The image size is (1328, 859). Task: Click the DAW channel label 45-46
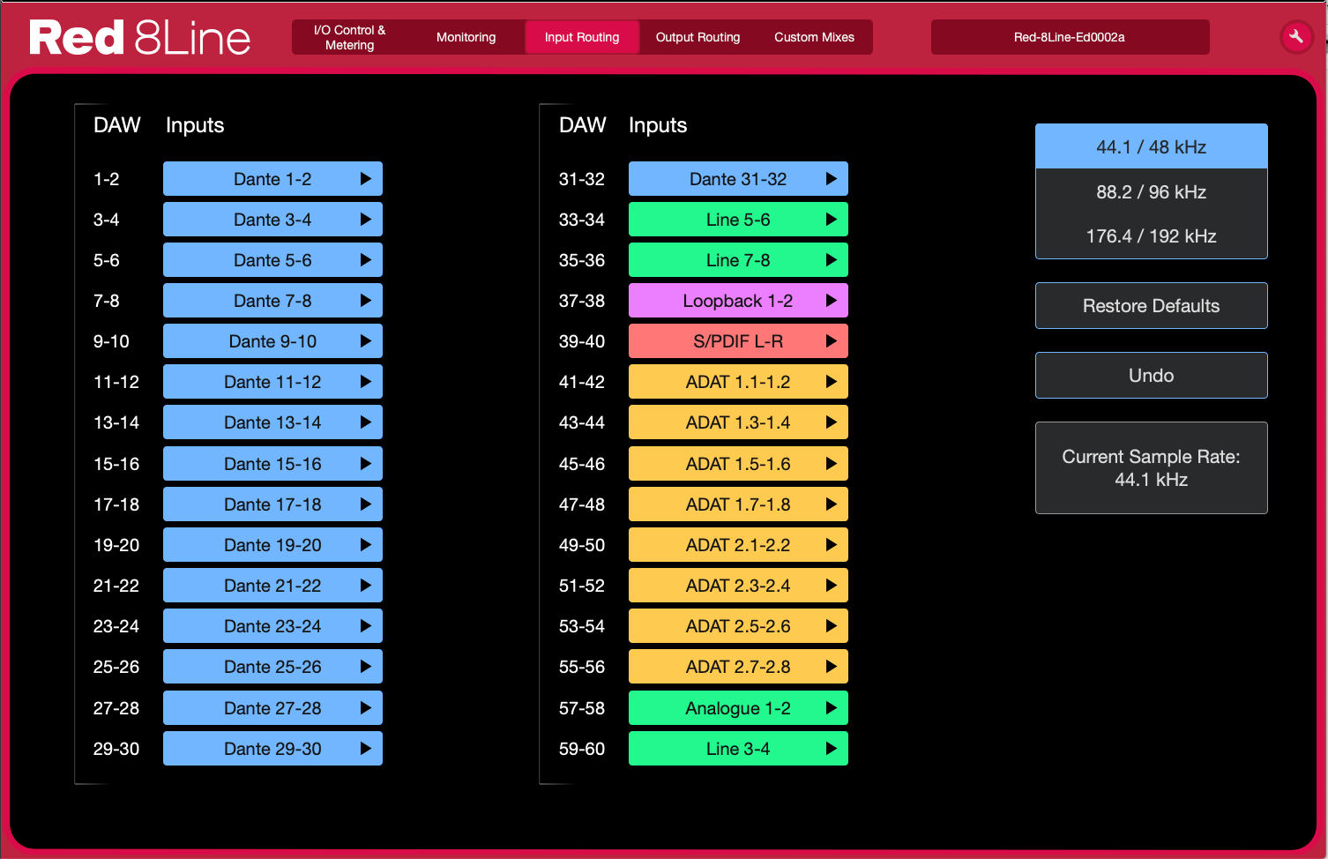pyautogui.click(x=582, y=464)
